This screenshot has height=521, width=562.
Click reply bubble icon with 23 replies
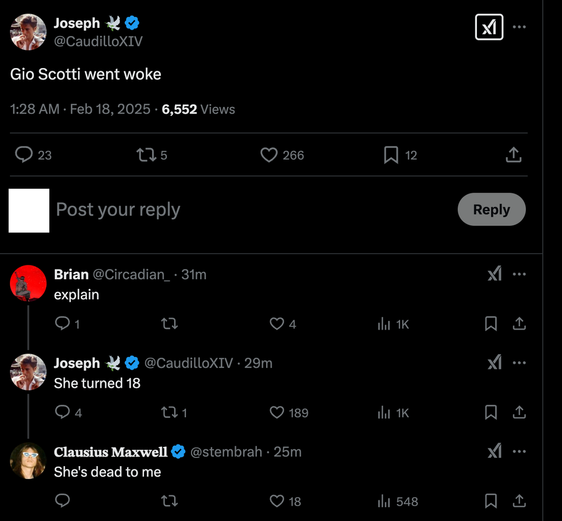(x=24, y=155)
